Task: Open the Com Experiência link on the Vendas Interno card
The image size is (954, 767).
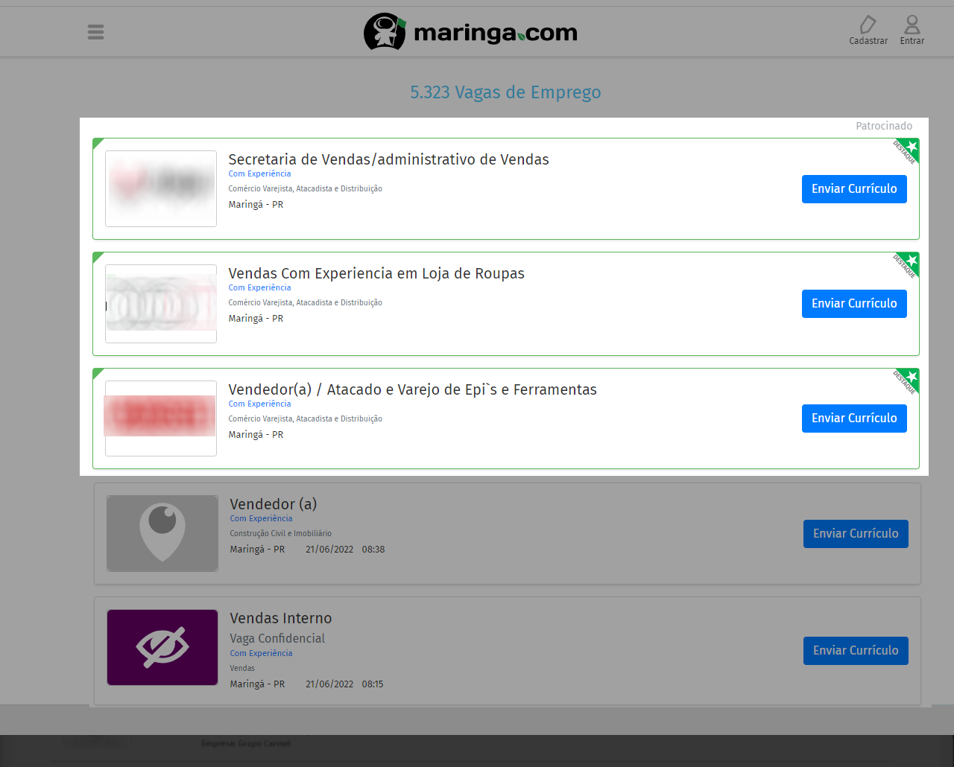Action: [x=261, y=653]
